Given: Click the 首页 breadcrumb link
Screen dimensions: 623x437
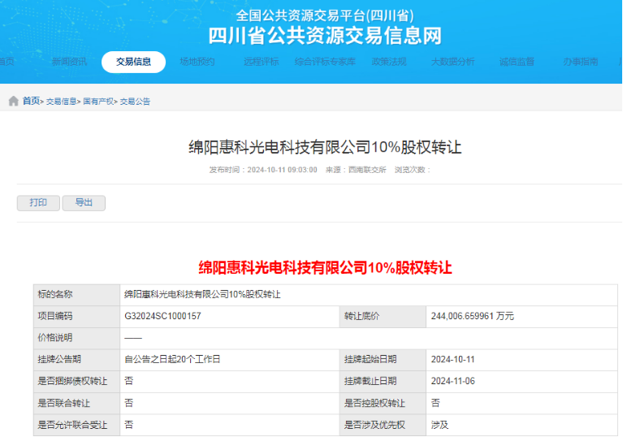Looking at the screenshot, I should point(31,102).
